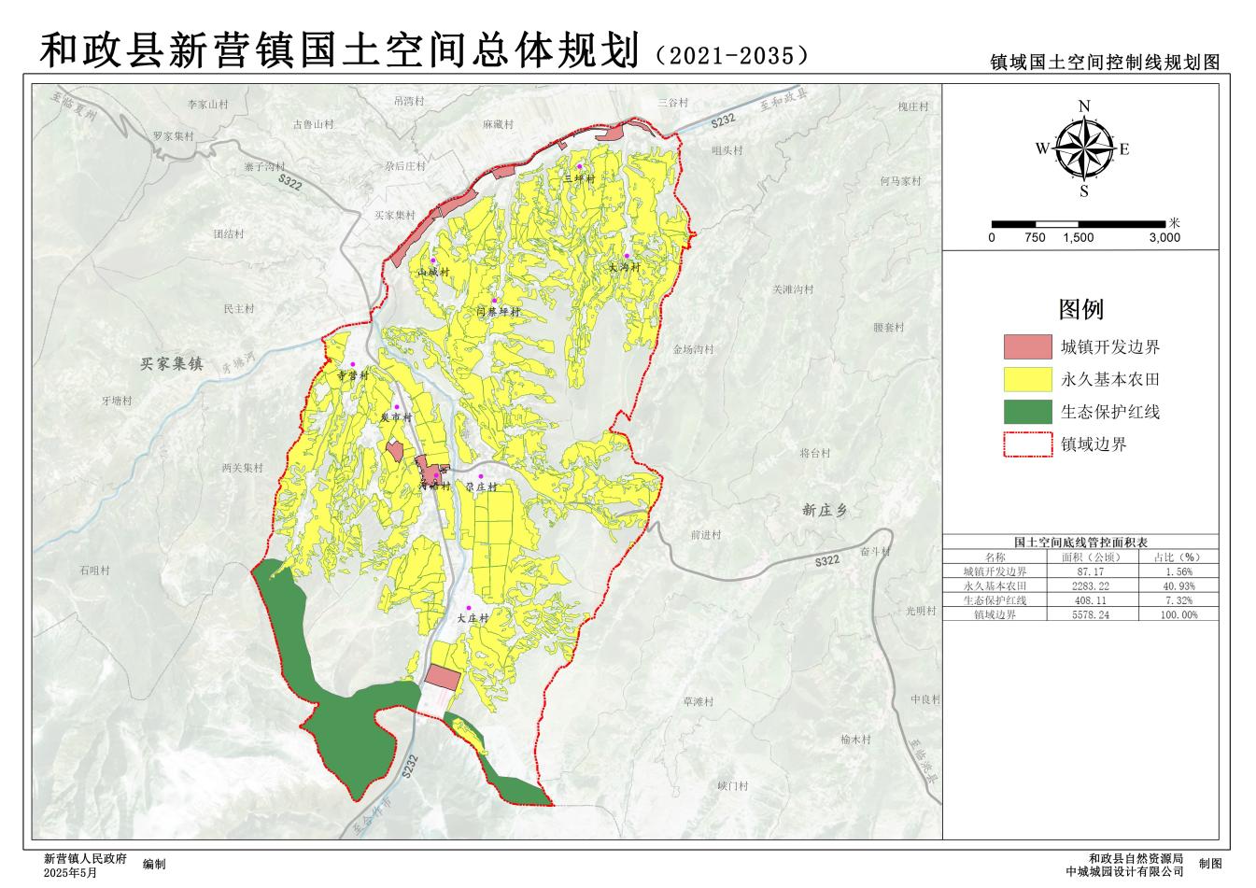1256x888 pixels.
Task: Click the red 城镇开发边界 legend swatch
Action: pyautogui.click(x=1027, y=346)
